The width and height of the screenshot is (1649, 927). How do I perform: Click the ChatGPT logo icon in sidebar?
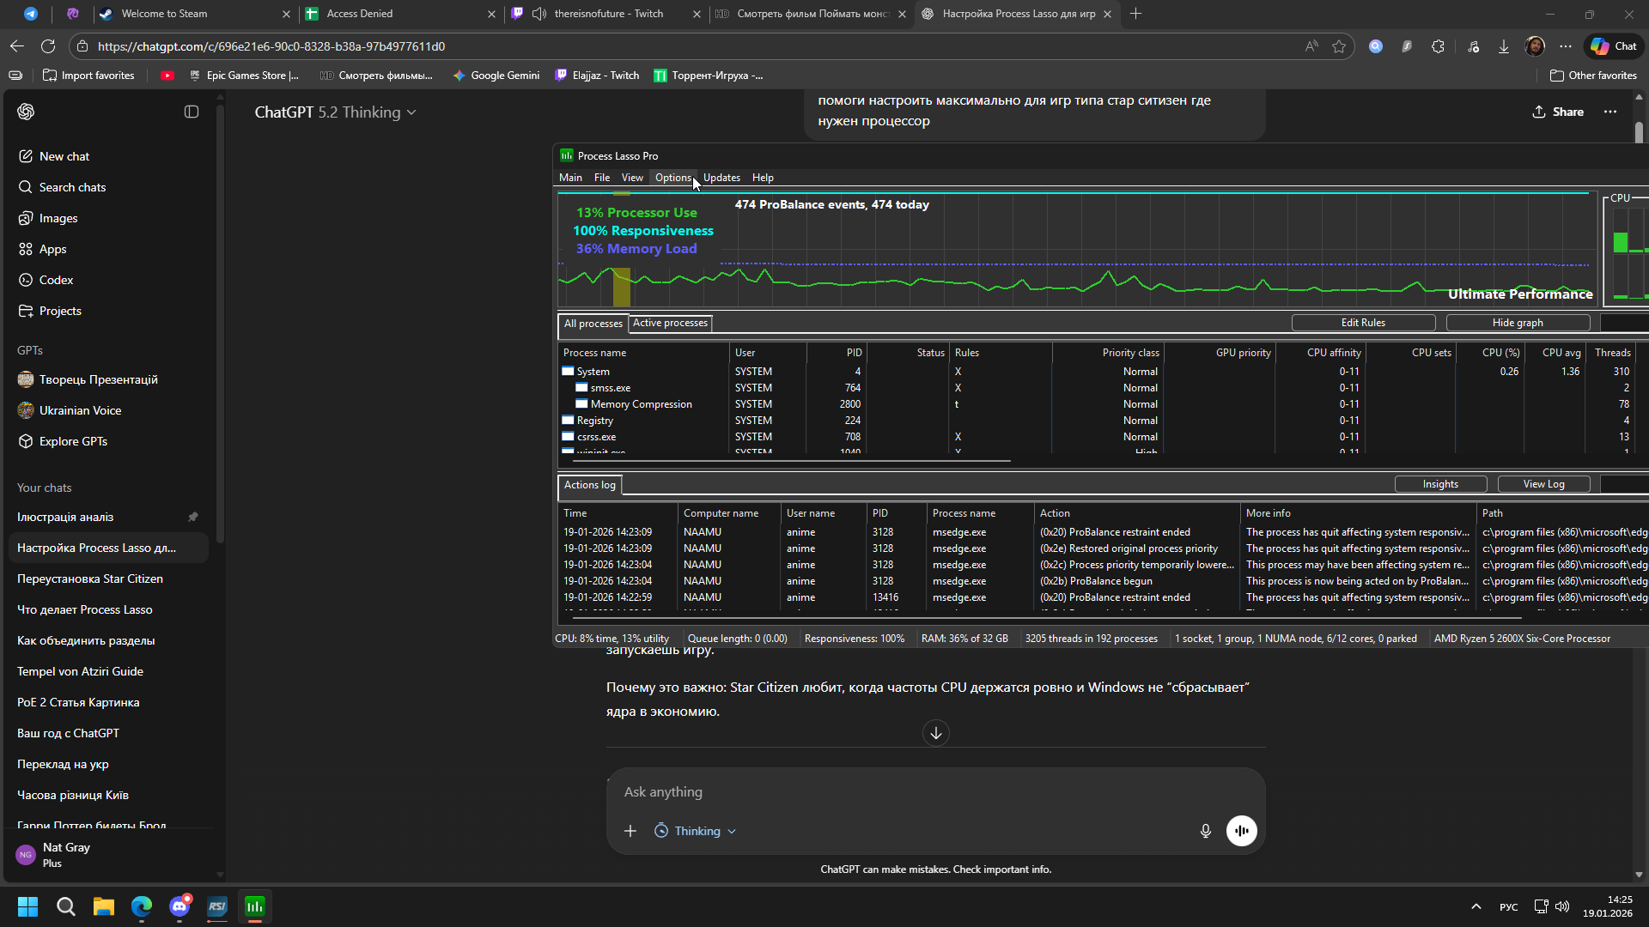(26, 112)
